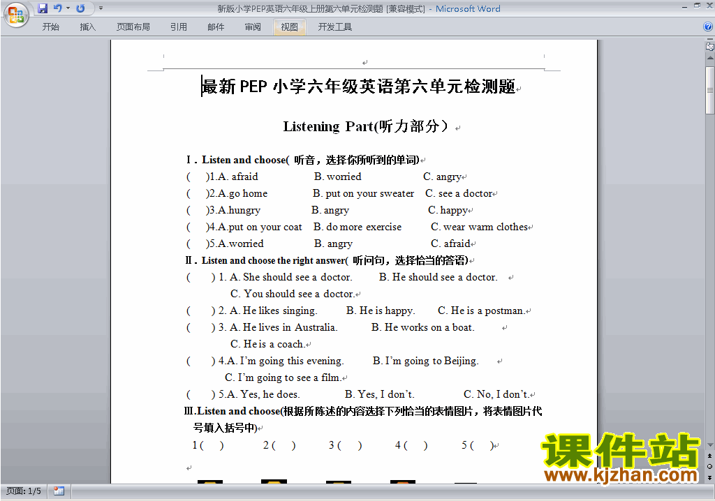Image resolution: width=715 pixels, height=501 pixels.
Task: Switch to the 开始 tab
Action: tap(50, 27)
